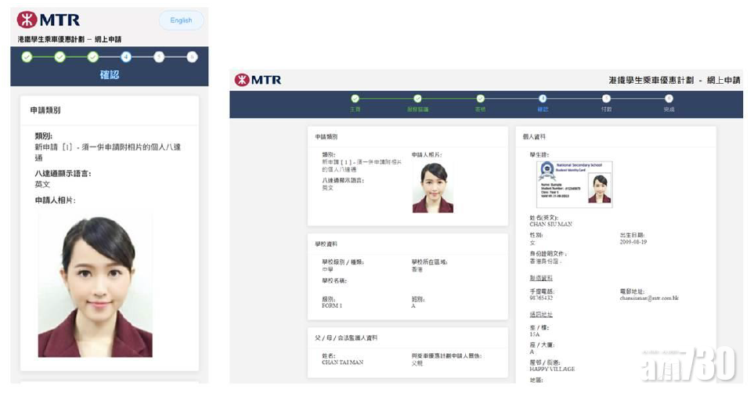Select the third completed step in mobile progress bar
The width and height of the screenshot is (754, 397).
pos(93,56)
